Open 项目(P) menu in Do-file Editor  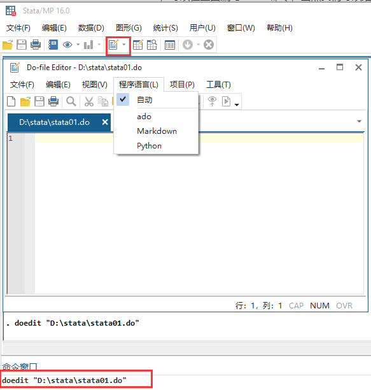(x=182, y=85)
